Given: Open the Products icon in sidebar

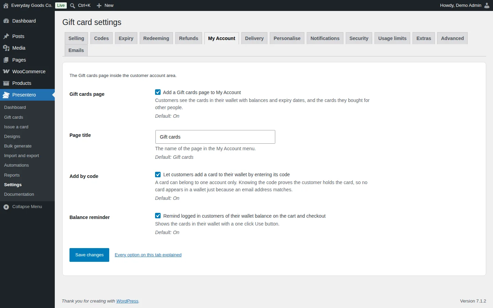Looking at the screenshot, I should [x=6, y=83].
